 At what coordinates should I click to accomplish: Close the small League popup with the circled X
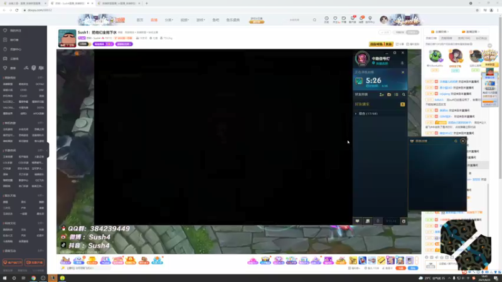click(x=462, y=141)
